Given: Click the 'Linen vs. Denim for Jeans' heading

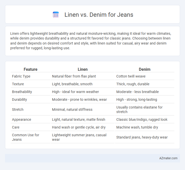Looking at the screenshot, I should point(99,15).
